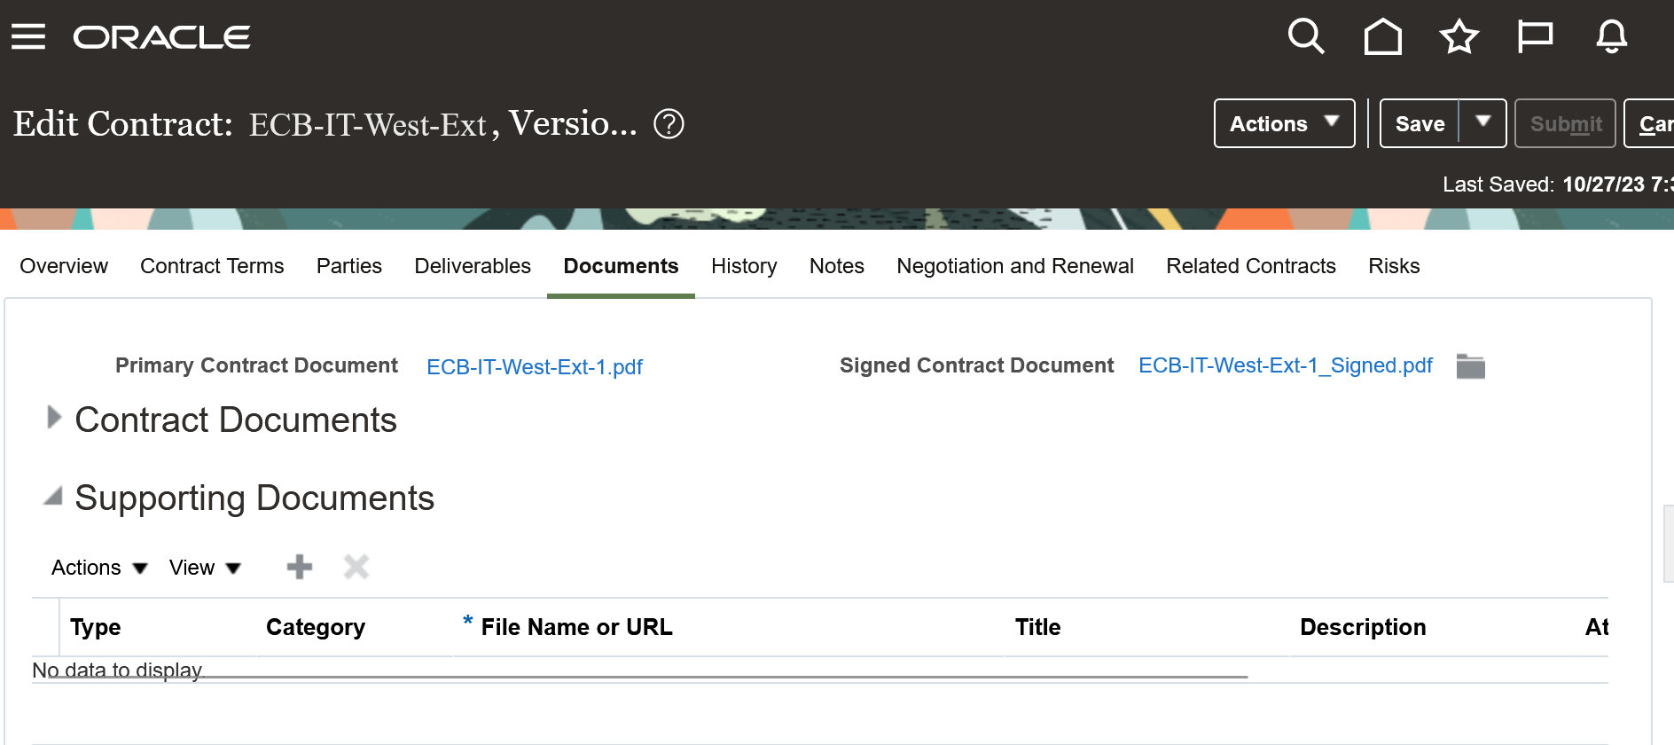Open the View dropdown menu
Image resolution: width=1674 pixels, height=745 pixels.
204,567
